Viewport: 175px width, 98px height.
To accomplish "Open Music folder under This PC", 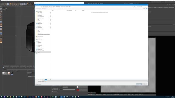I will click(x=39, y=47).
